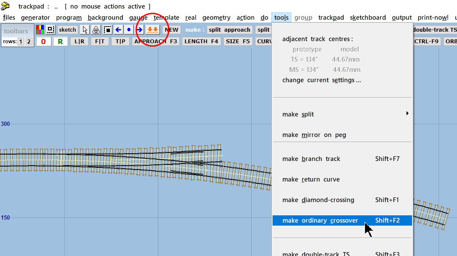This screenshot has width=457, height=256.
Task: Expand the make split submenu arrow
Action: click(407, 113)
